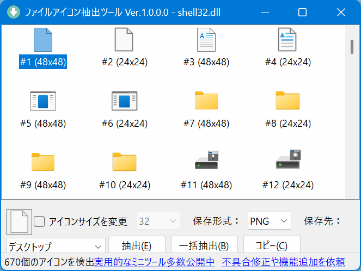This screenshot has height=271, width=361.
Task: Close the ファイルアイコン抽出ツール window
Action: point(341,12)
